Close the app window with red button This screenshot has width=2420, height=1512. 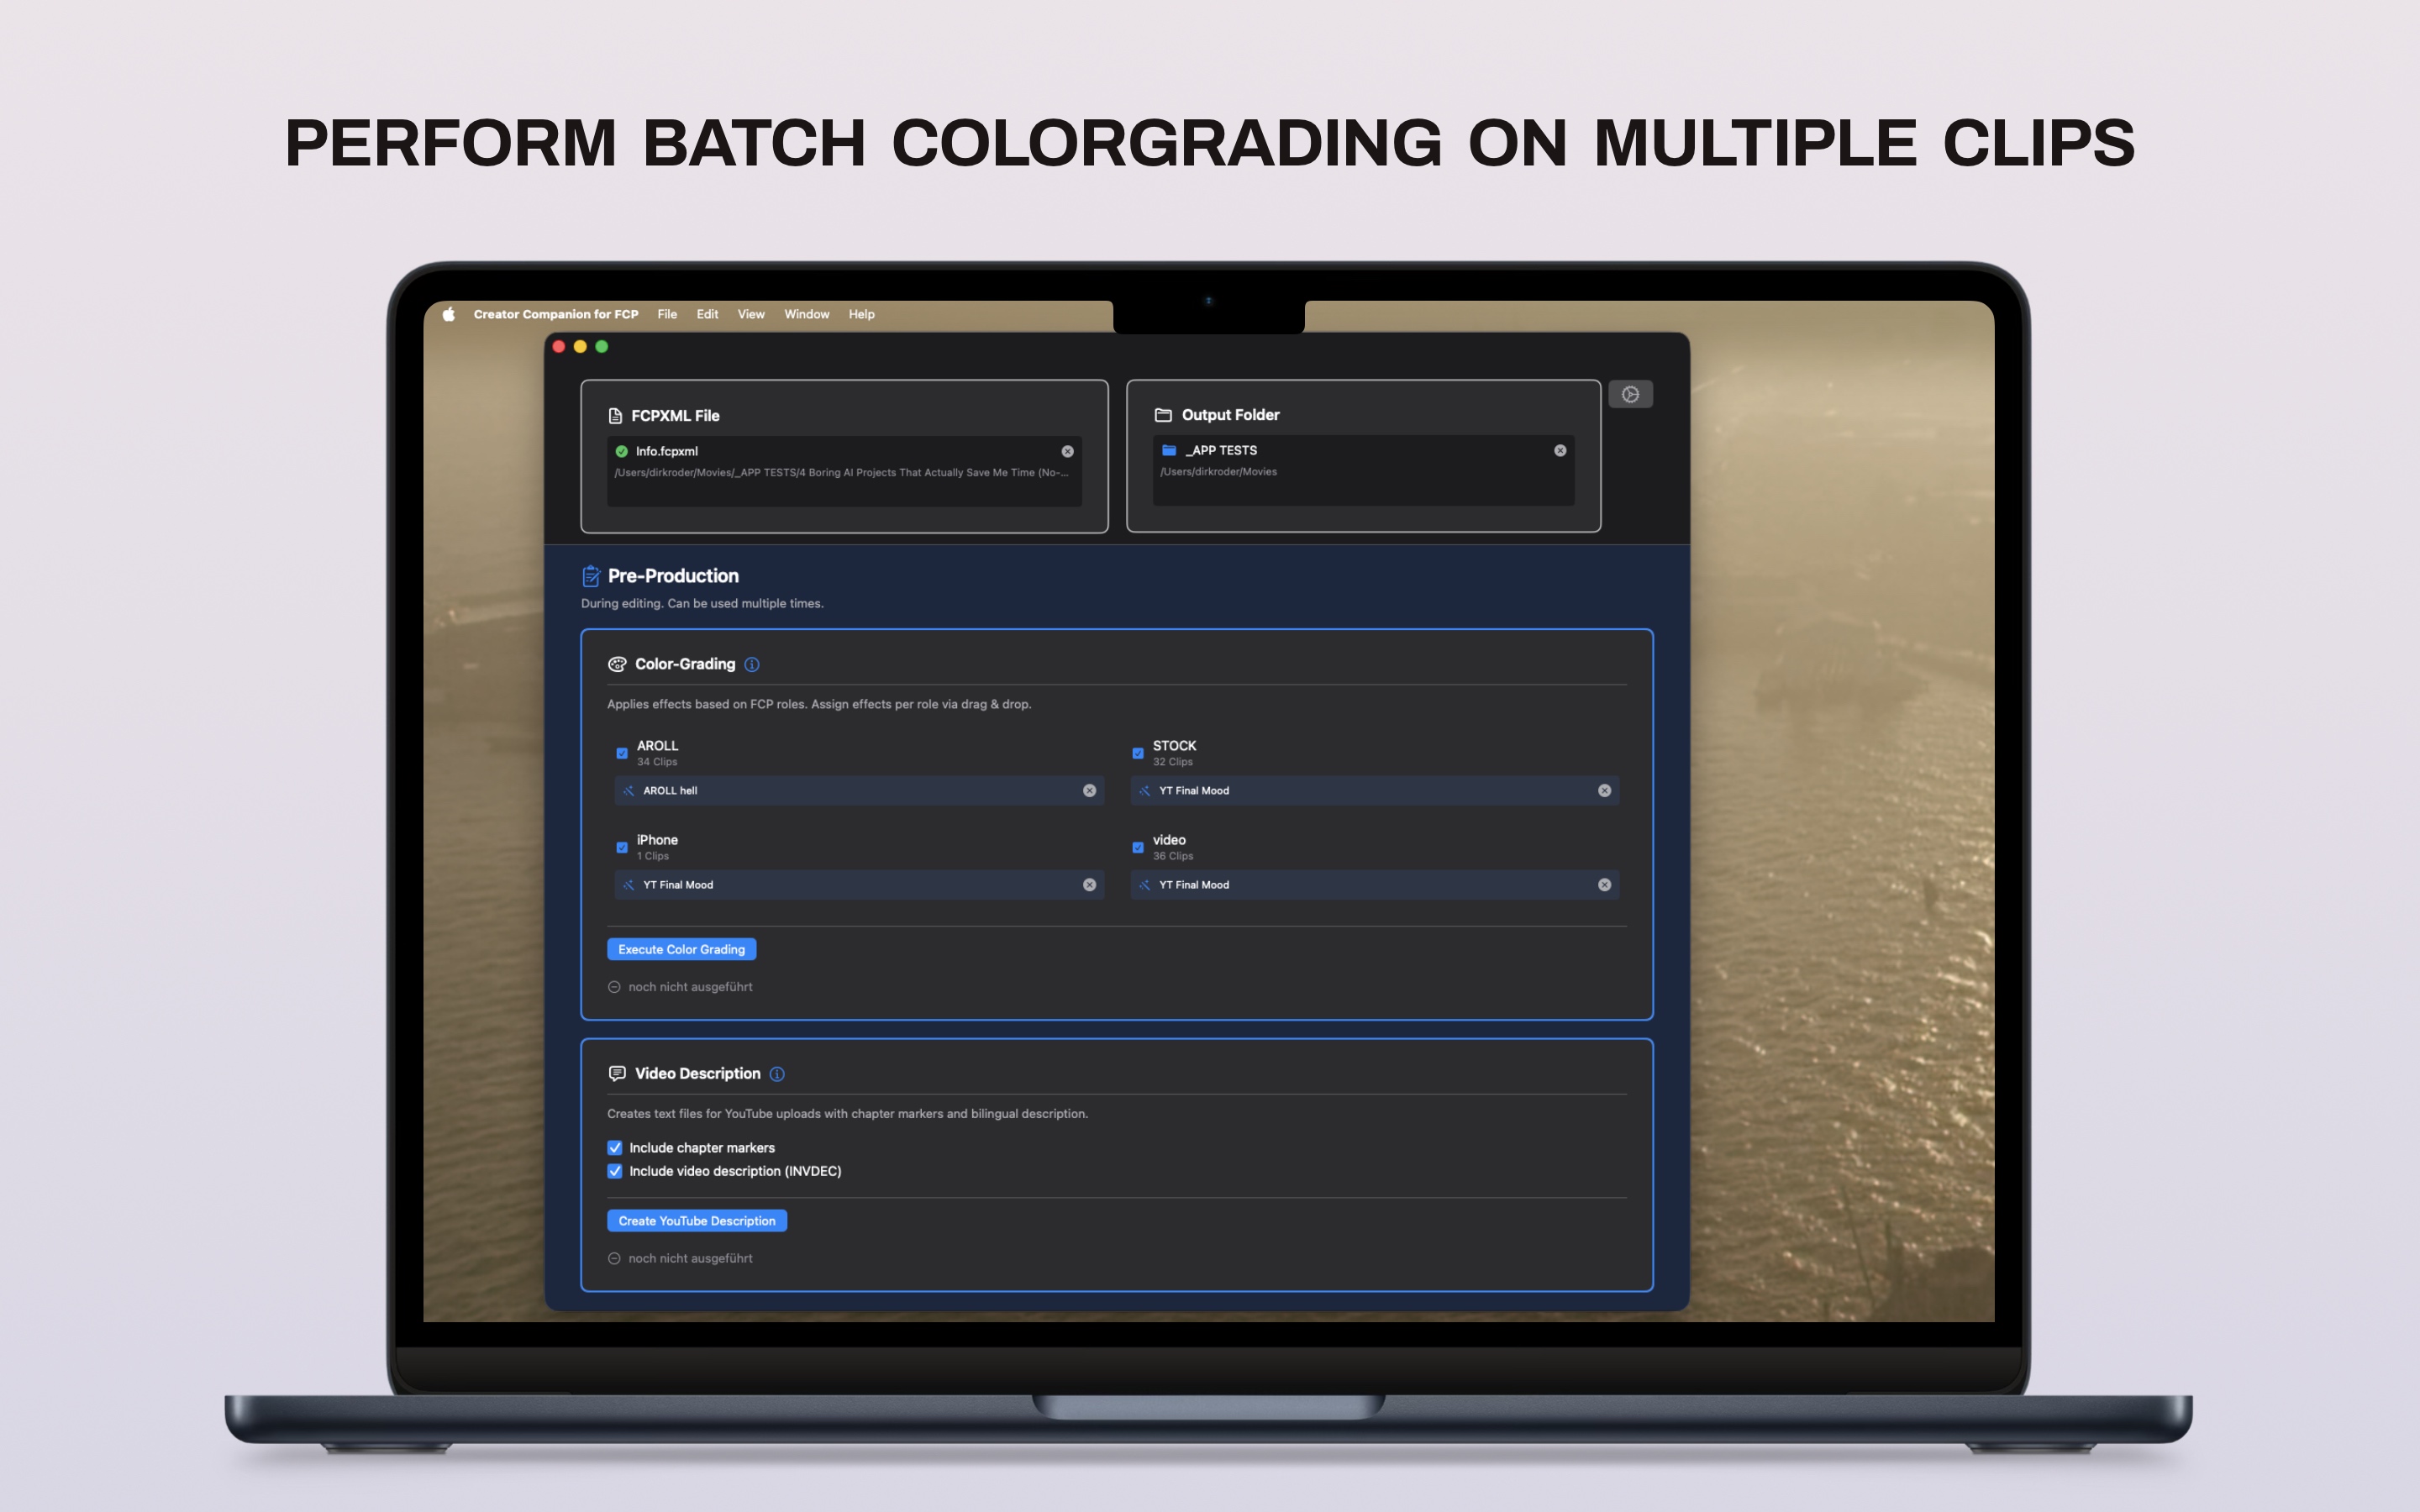pyautogui.click(x=559, y=346)
